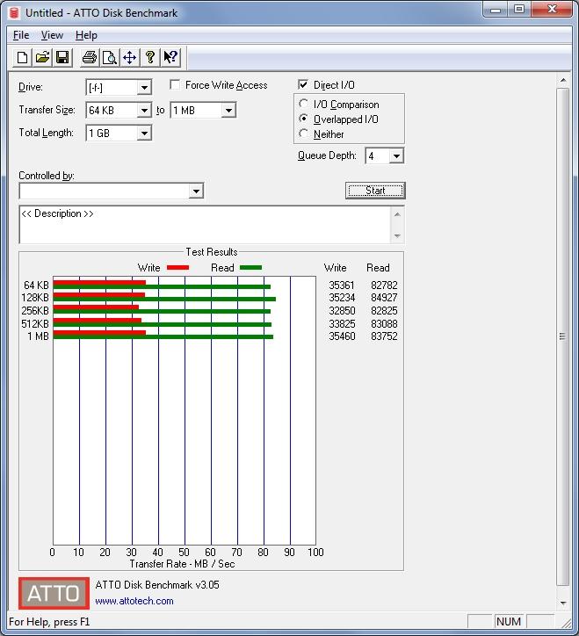Open the Total Length 1 GB dropdown
This screenshot has width=579, height=636.
pos(144,133)
